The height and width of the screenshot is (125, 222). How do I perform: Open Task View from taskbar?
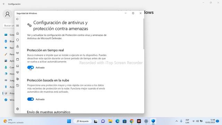(x=96, y=121)
